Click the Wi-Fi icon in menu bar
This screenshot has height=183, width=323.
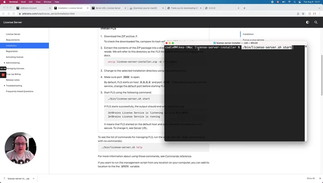[x=289, y=2]
